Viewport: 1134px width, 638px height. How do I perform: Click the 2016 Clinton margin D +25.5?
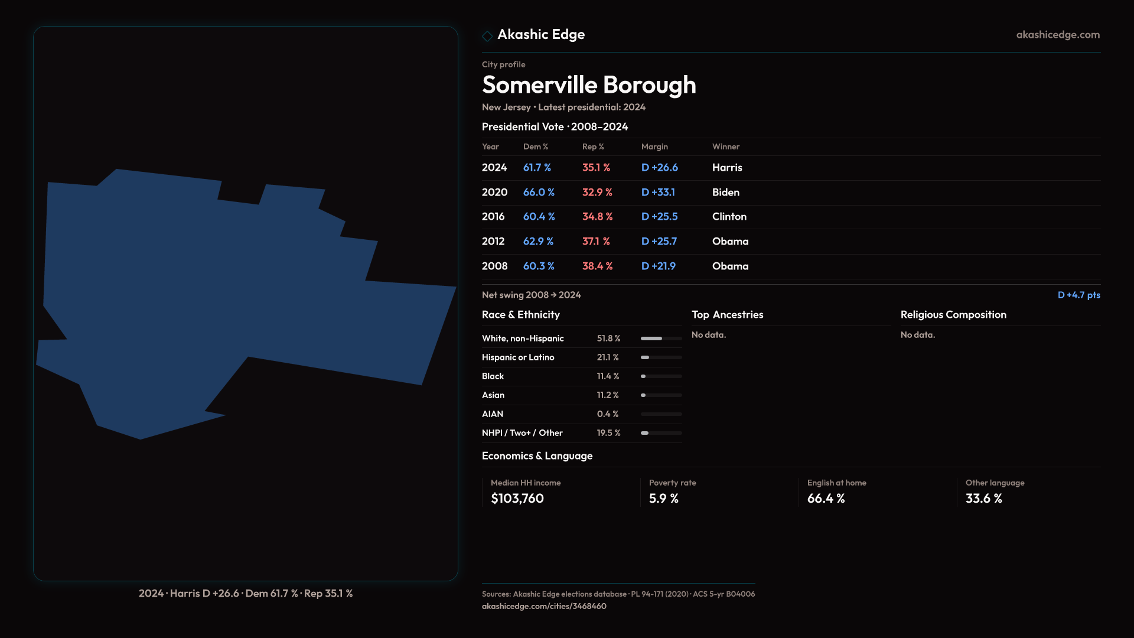point(659,217)
